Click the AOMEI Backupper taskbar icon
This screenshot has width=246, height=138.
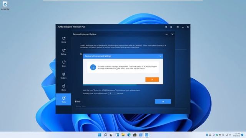[146, 135]
